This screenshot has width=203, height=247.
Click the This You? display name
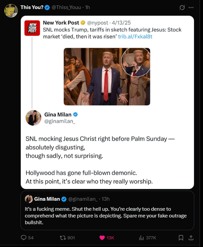pyautogui.click(x=32, y=7)
